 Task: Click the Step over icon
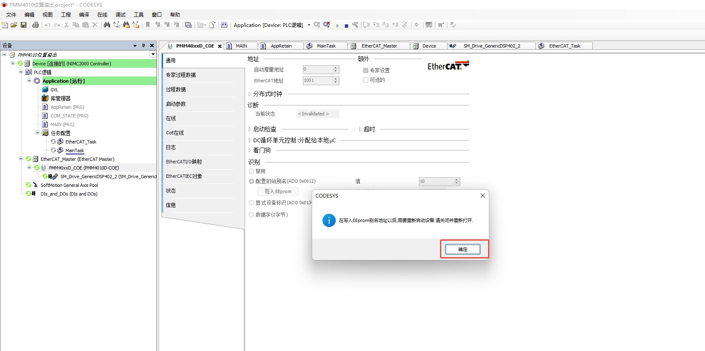pos(366,25)
